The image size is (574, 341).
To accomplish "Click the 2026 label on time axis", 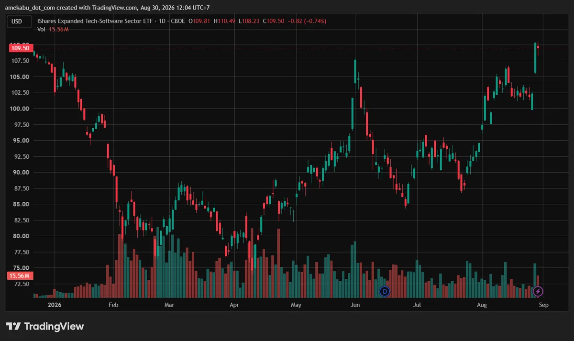I will (55, 304).
